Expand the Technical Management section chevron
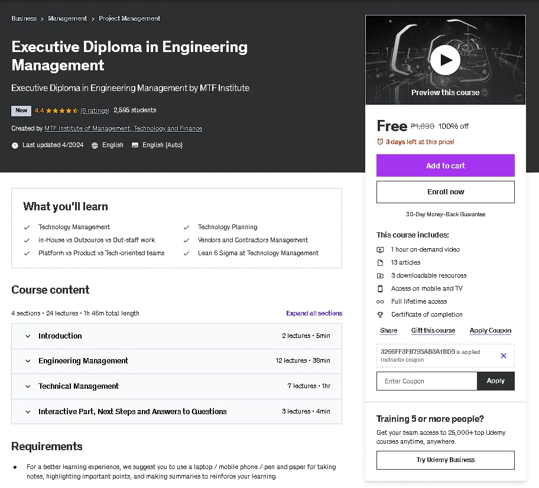The image size is (539, 488). pos(28,386)
